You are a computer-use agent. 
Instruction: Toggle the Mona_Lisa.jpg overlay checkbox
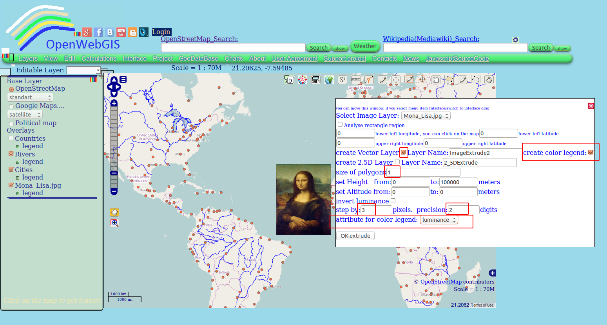[11, 185]
